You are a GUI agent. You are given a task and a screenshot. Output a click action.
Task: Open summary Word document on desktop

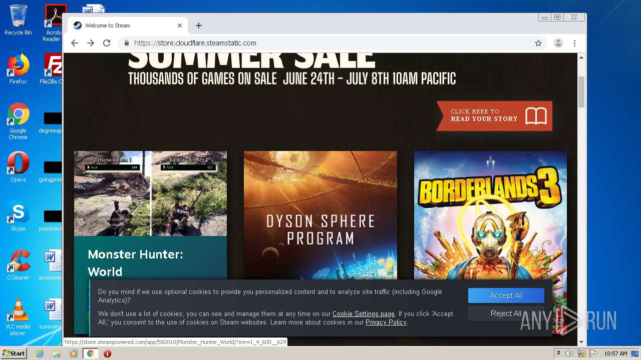[x=51, y=314]
